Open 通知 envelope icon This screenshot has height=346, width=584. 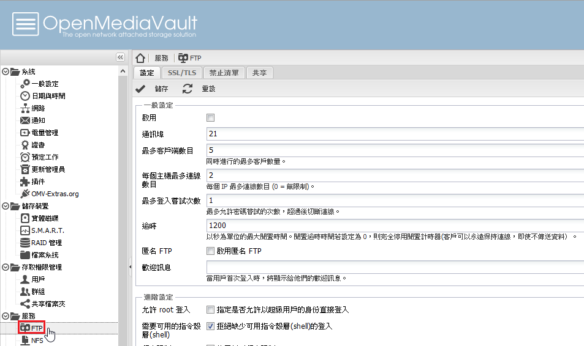click(x=25, y=120)
